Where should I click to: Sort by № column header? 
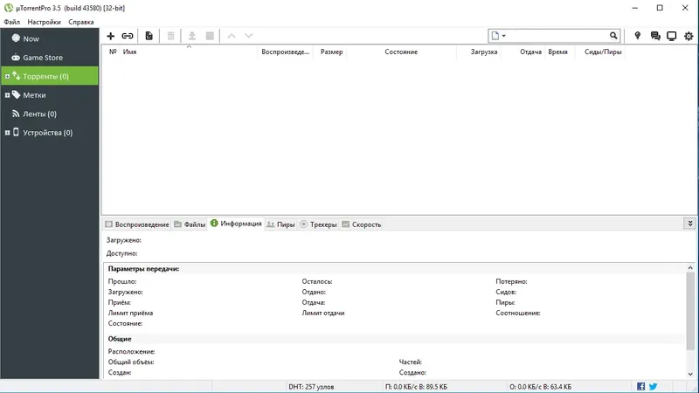point(113,52)
